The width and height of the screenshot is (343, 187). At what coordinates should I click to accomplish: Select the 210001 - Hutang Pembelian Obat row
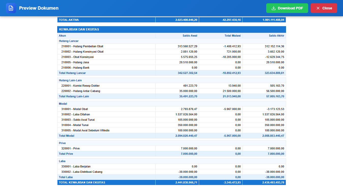pos(172,46)
